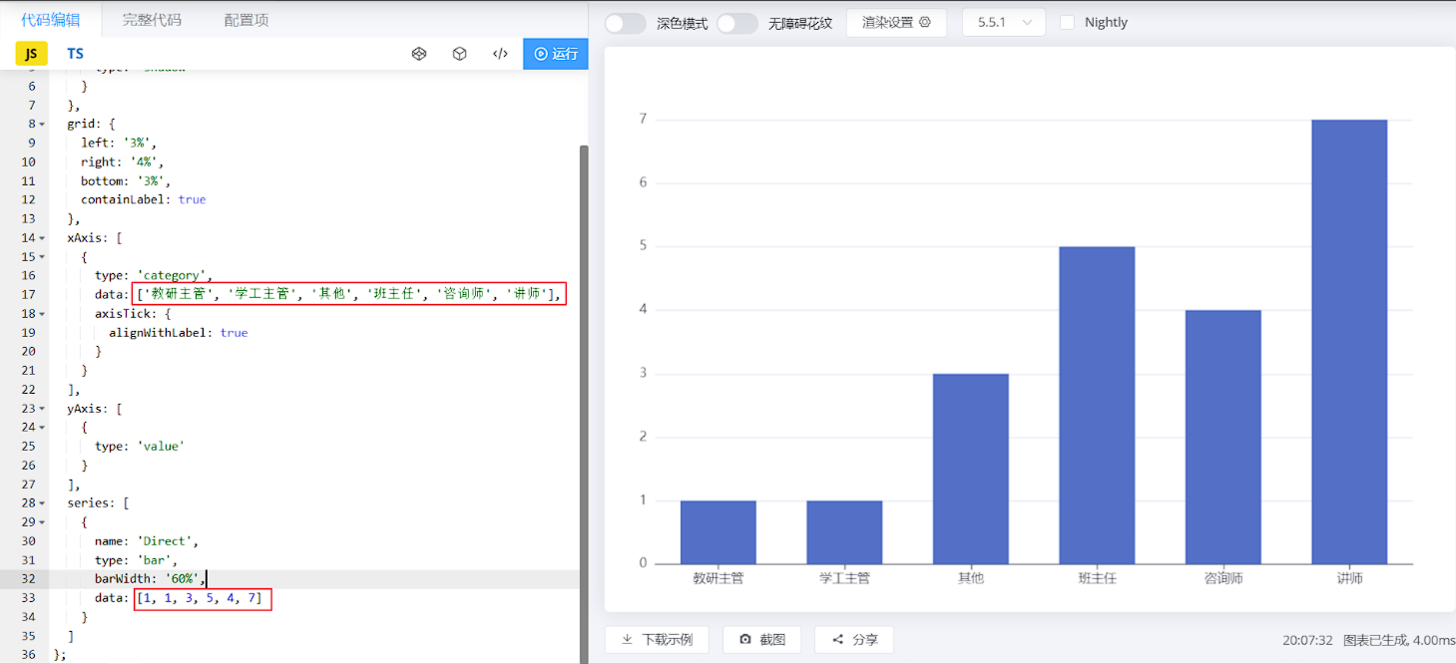This screenshot has height=664, width=1456.
Task: Click the 班主任 x-axis label
Action: pyautogui.click(x=1097, y=578)
